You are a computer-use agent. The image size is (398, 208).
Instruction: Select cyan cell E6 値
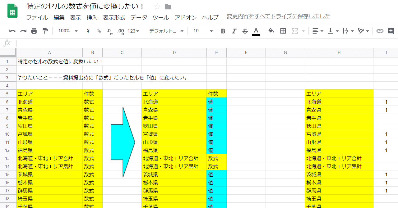click(x=216, y=102)
